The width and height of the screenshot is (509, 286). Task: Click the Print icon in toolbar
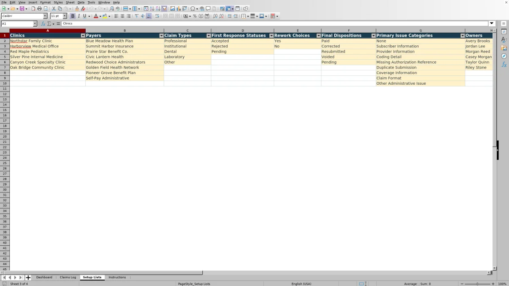39,8
